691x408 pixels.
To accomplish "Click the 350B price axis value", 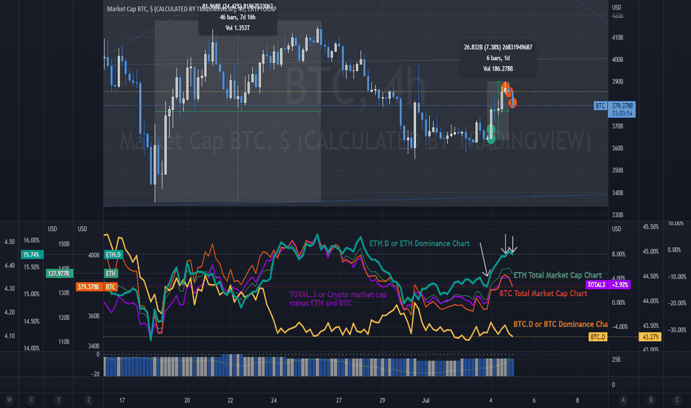I will 618,171.
